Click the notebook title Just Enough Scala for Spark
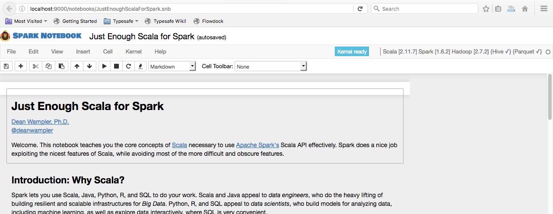The height and width of the screenshot is (214, 553). [142, 37]
